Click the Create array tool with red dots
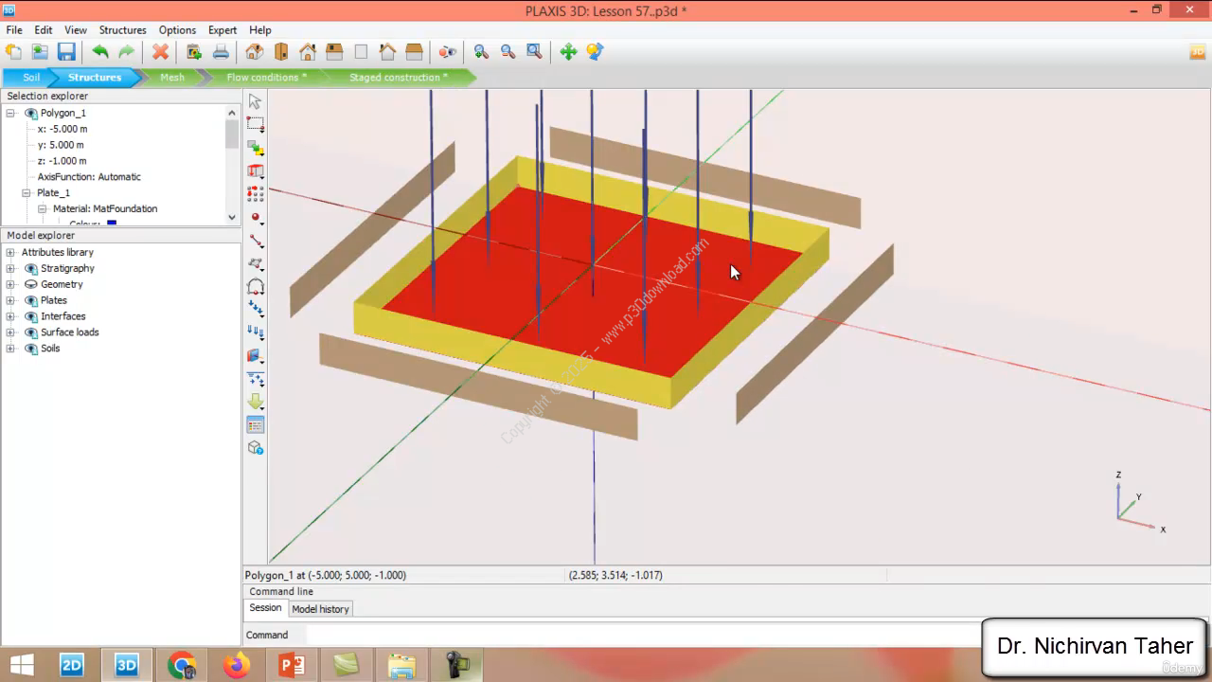 pos(255,193)
